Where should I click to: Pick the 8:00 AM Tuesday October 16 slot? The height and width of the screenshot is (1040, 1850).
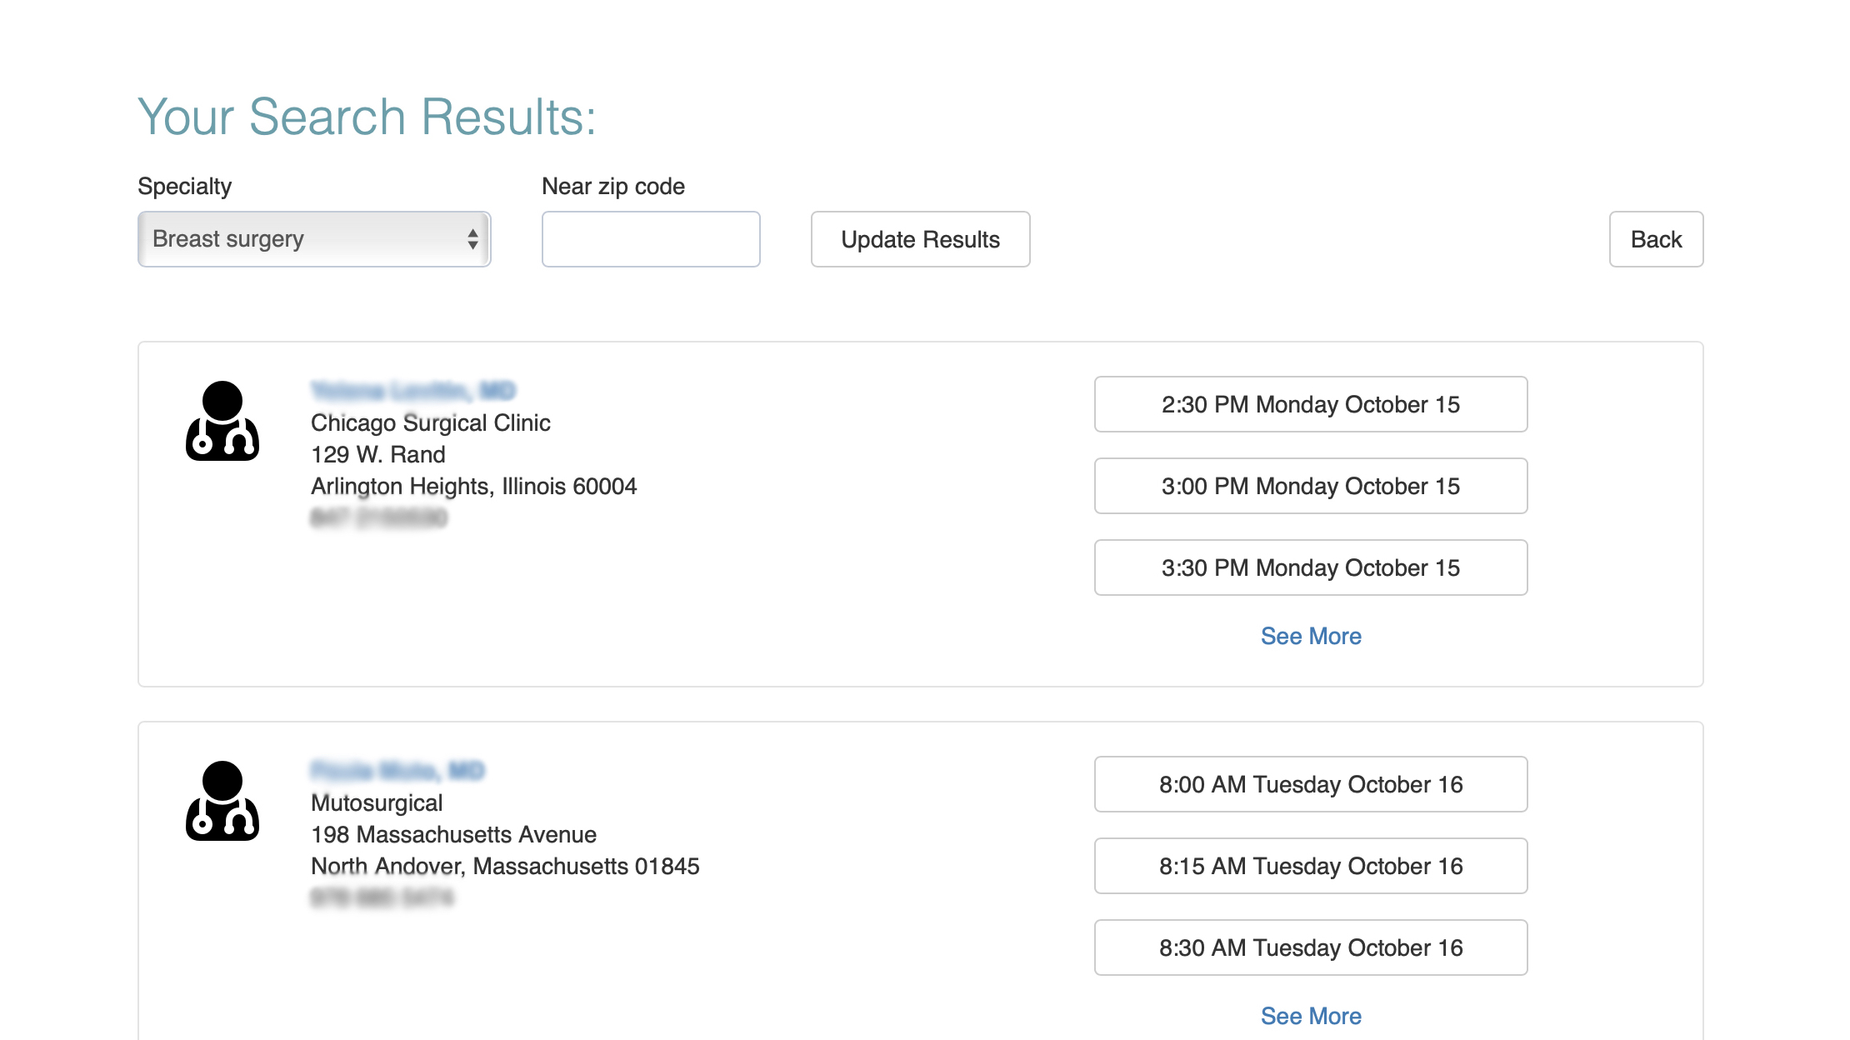1311,784
